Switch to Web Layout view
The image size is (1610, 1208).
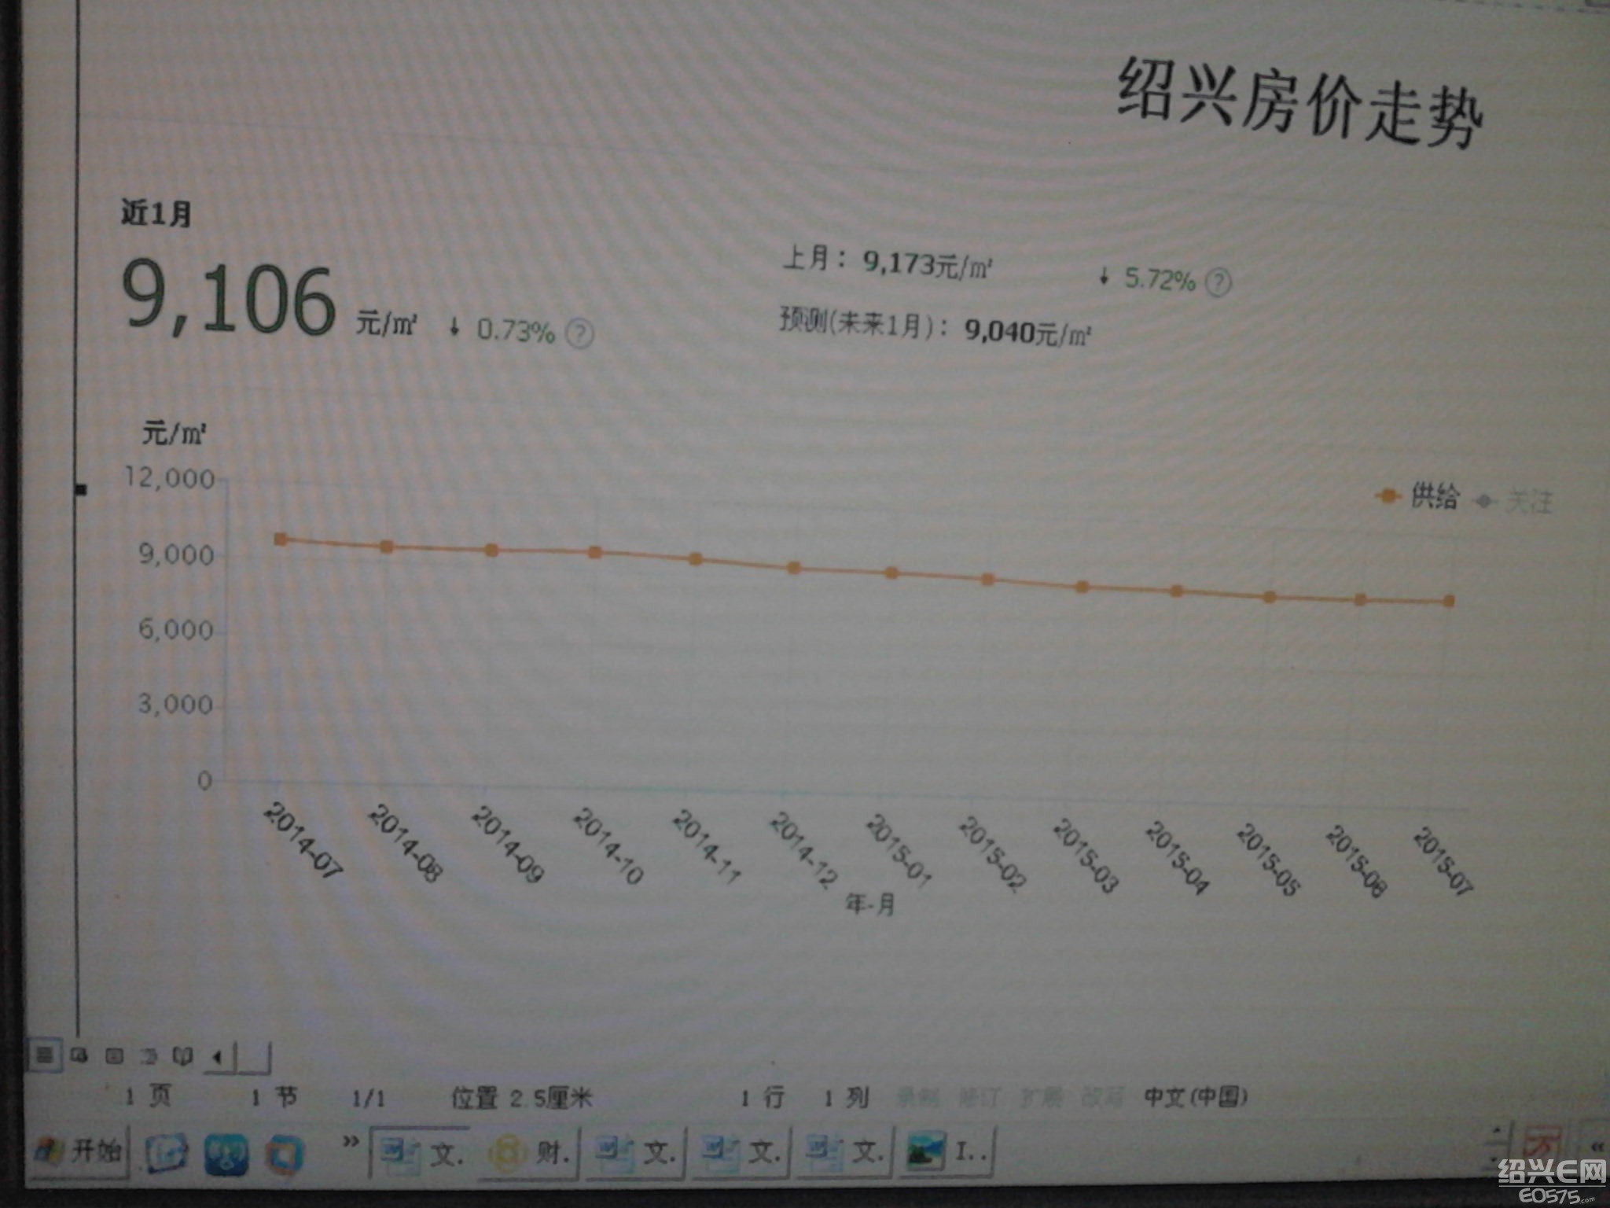[x=78, y=1056]
